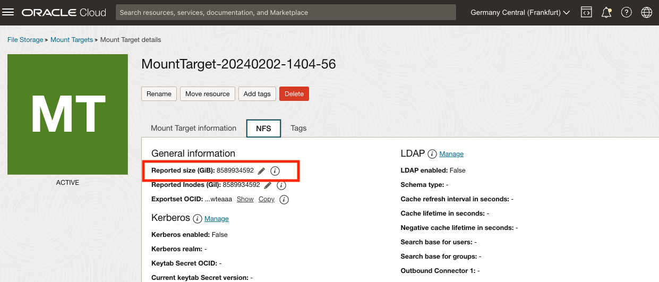The height and width of the screenshot is (282, 659).
Task: Copy the Exportset OCID
Action: [267, 199]
